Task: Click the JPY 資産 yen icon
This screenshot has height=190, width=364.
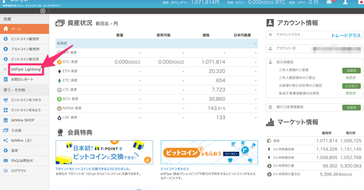Action: click(59, 53)
